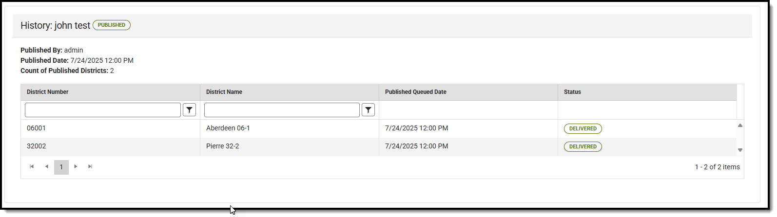
Task: Go to the next page arrow
Action: coord(76,167)
